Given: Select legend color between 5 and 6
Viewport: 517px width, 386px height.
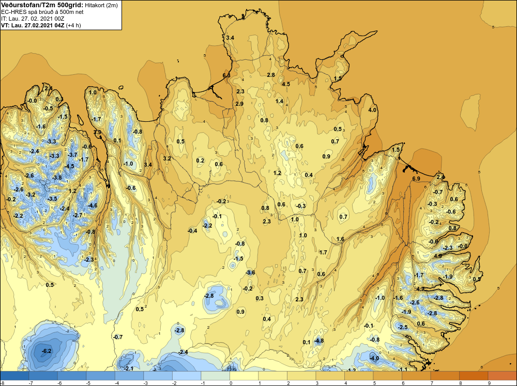Looking at the screenshot, I should (x=387, y=376).
